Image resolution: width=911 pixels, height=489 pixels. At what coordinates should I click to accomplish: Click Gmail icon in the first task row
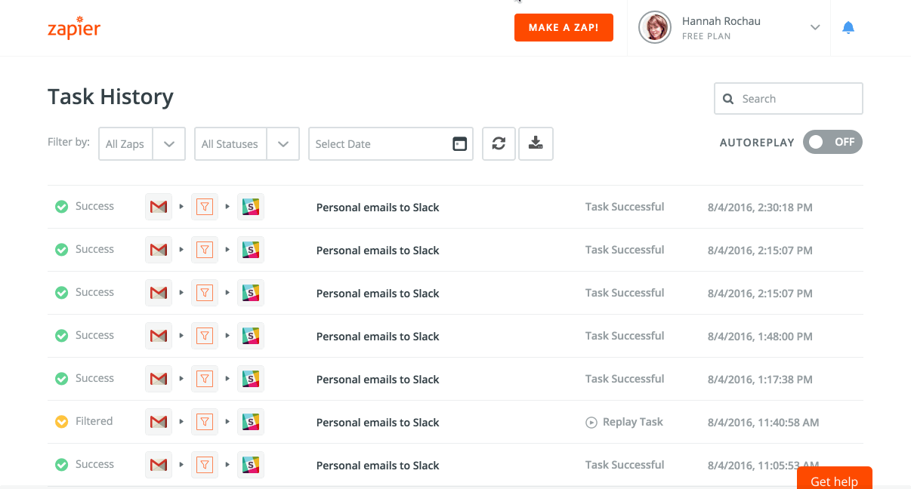(x=159, y=207)
